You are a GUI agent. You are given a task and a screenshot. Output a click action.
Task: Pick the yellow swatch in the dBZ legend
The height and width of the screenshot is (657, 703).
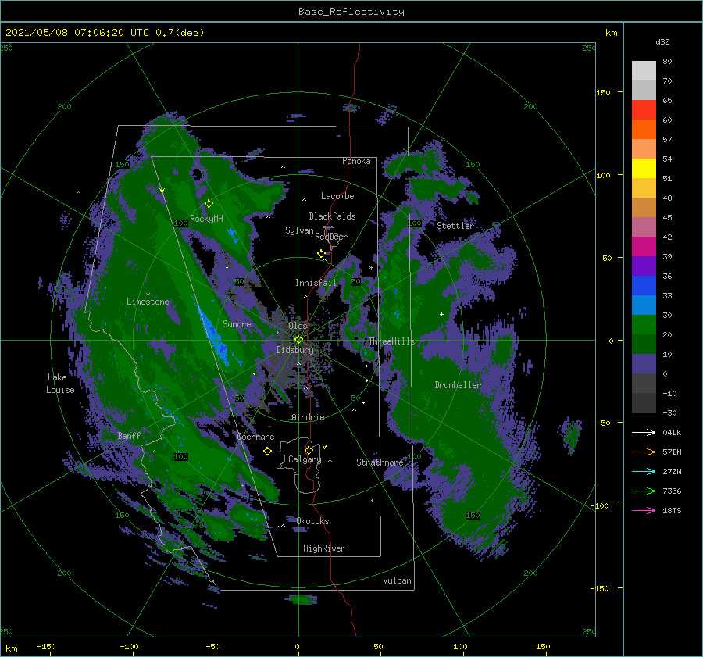point(644,169)
